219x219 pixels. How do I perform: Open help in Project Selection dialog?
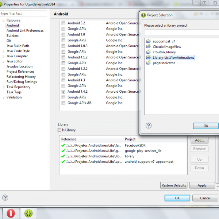pos(149,126)
